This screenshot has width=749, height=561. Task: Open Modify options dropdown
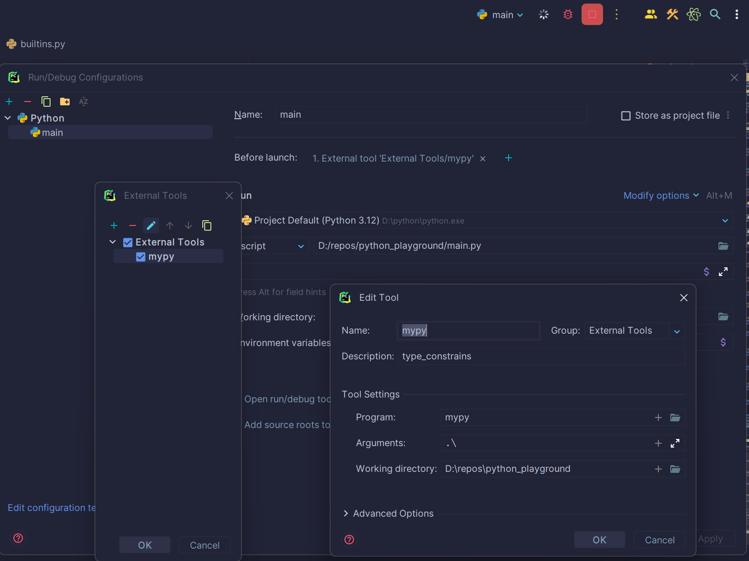661,195
